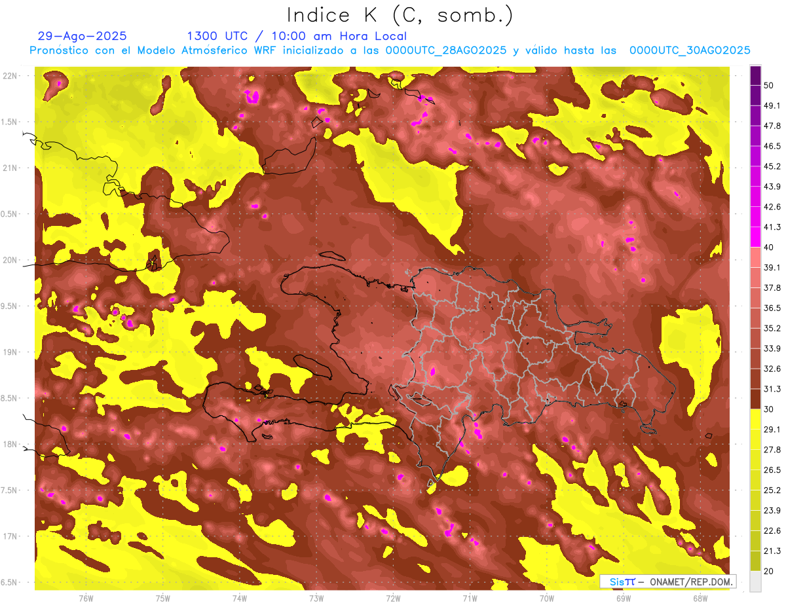Click the '22N' latitude axis label
This screenshot has height=607, width=786.
point(10,76)
